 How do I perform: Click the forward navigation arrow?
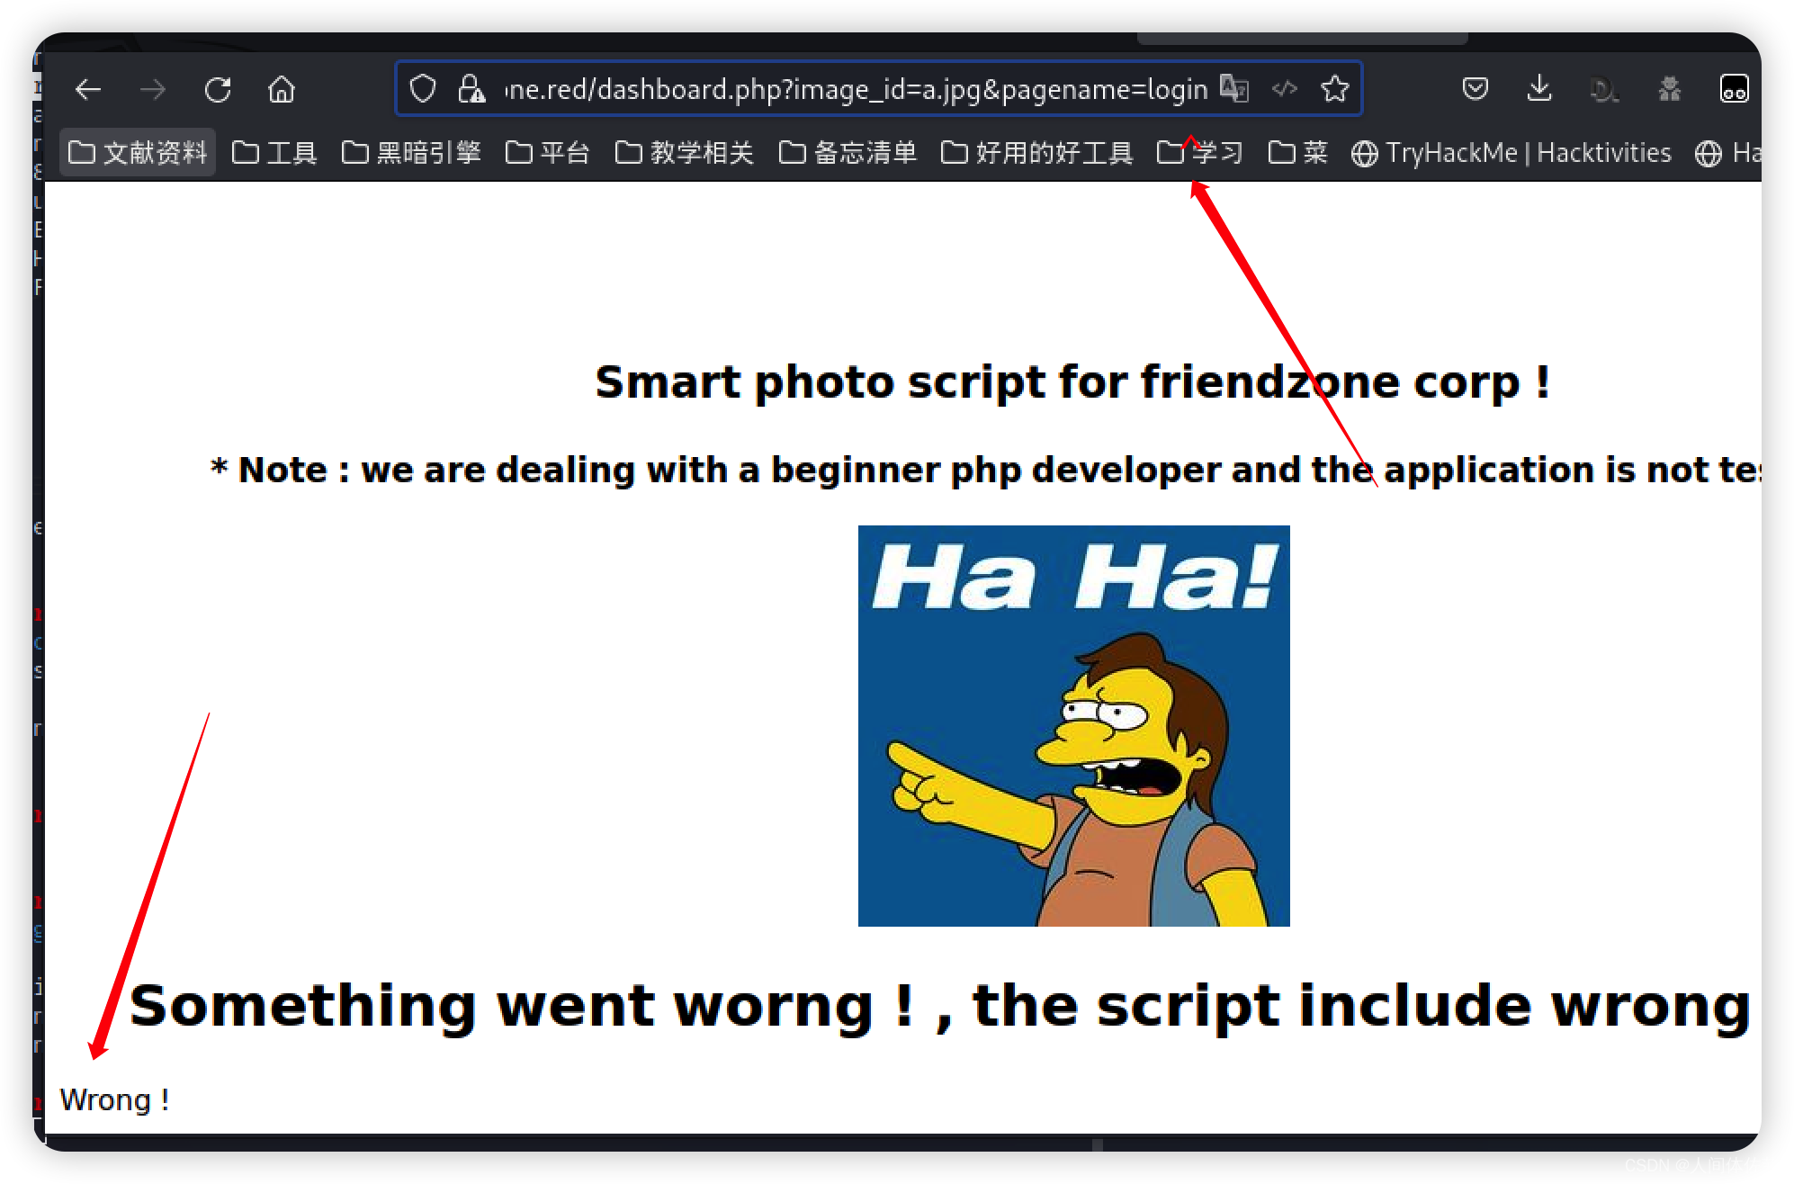click(153, 89)
